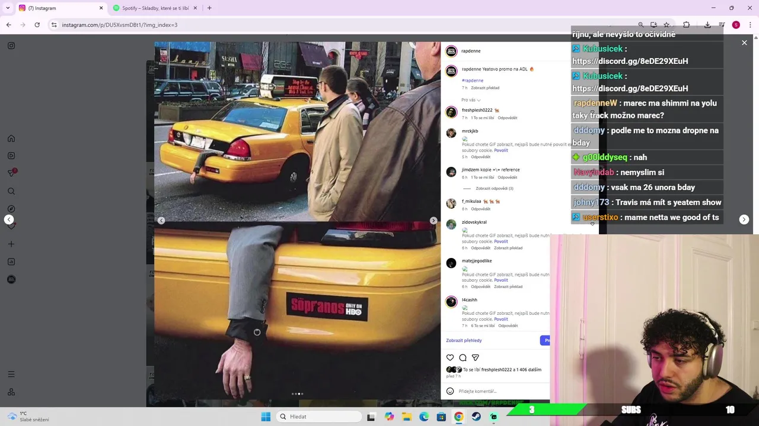This screenshot has height=426, width=759.
Task: Click 'Povolit' in mrckjkb comment
Action: tap(501, 150)
